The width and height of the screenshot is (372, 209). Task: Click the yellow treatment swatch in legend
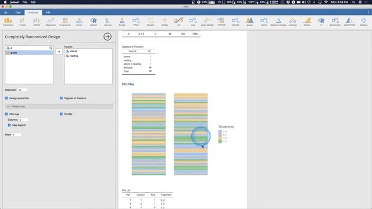pos(220,138)
